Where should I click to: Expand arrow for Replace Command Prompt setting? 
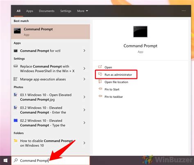[x=84, y=69]
